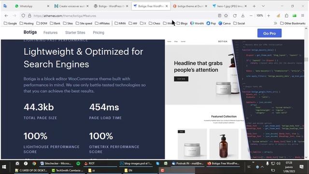Open the downloads icon in the toolbar
Screen dimensions: 309x174
point(243,15)
